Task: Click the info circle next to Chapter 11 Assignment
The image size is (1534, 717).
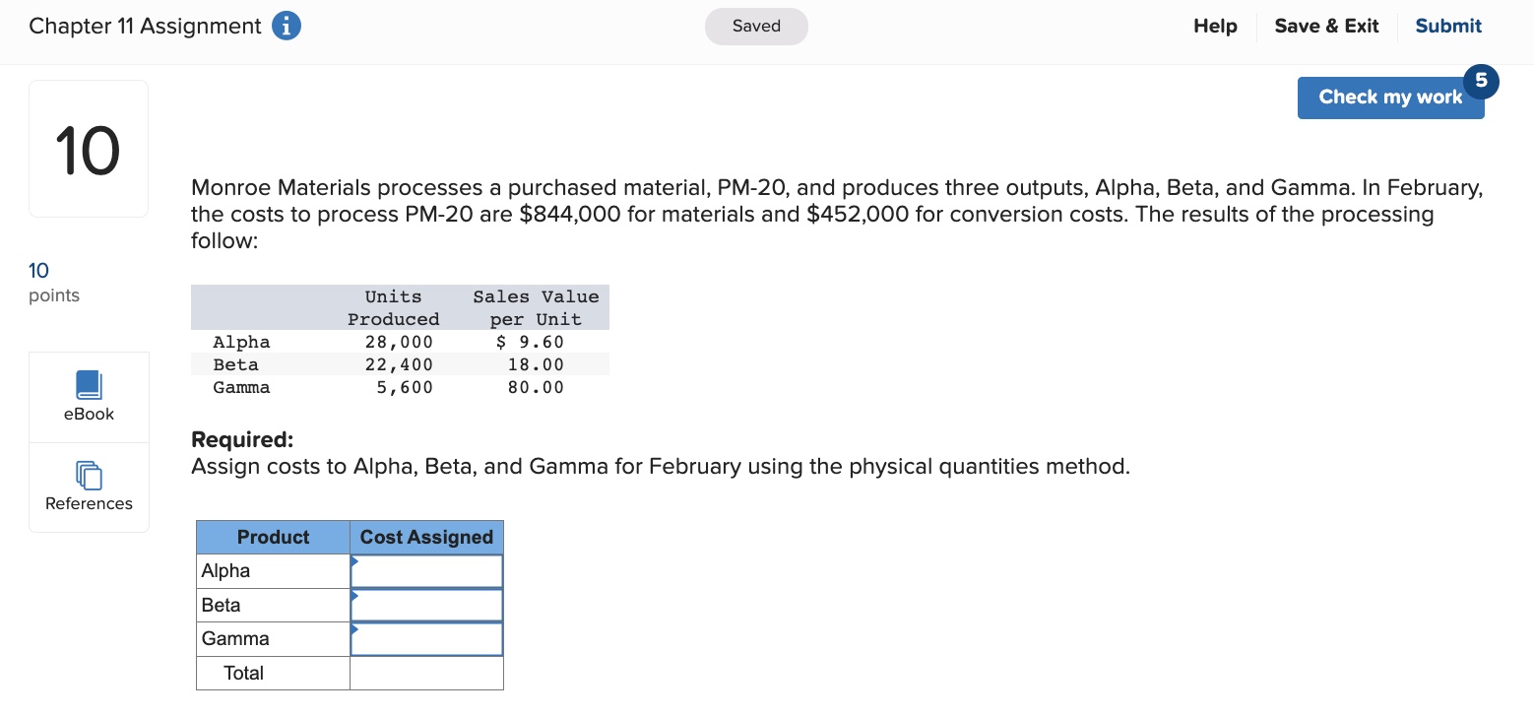Action: [286, 26]
